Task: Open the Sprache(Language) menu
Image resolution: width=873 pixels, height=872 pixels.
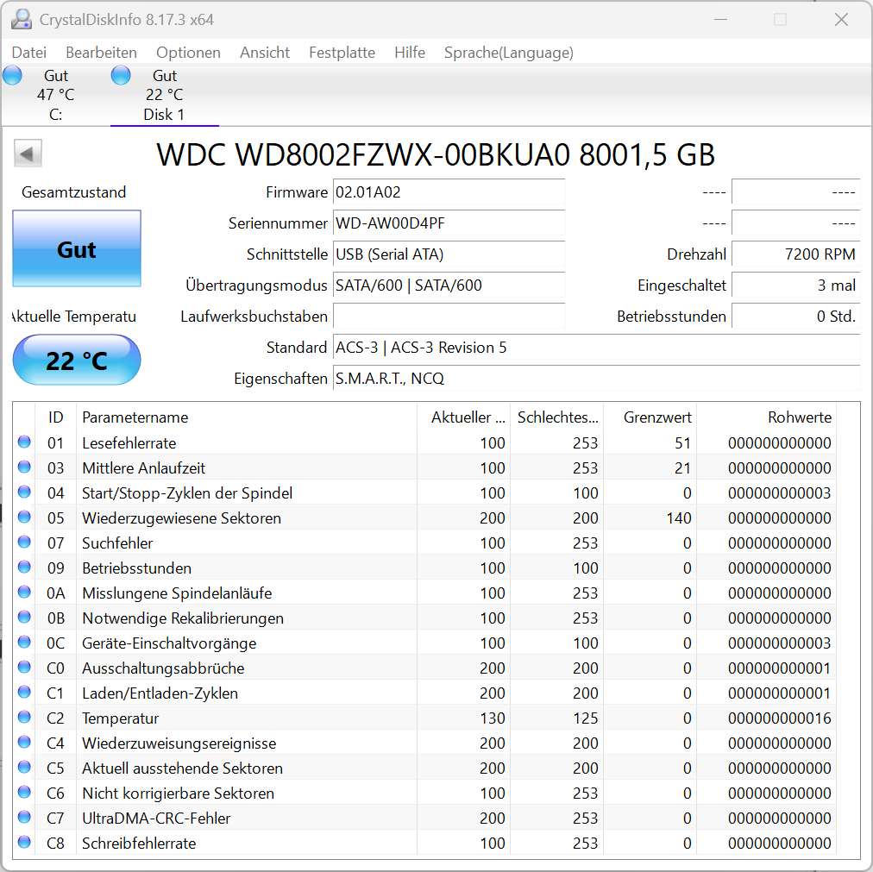Action: click(508, 53)
